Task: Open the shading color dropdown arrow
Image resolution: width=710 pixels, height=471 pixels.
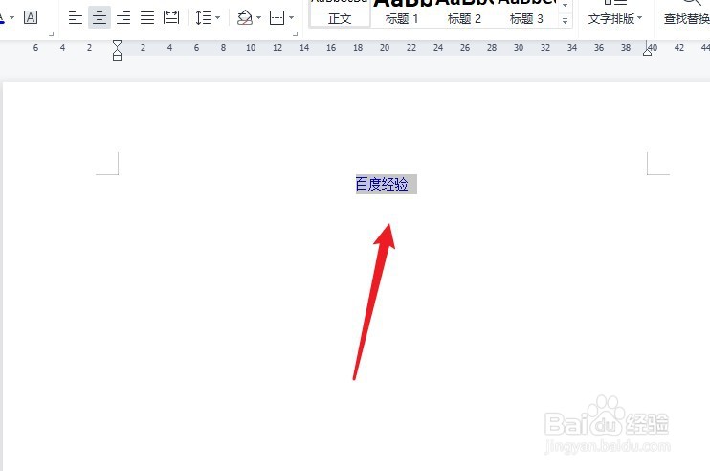Action: click(258, 18)
